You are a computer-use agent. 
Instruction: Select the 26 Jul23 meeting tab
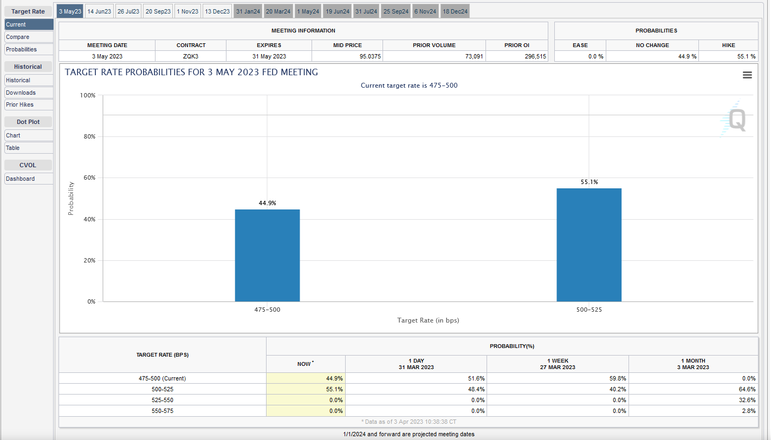pyautogui.click(x=128, y=11)
